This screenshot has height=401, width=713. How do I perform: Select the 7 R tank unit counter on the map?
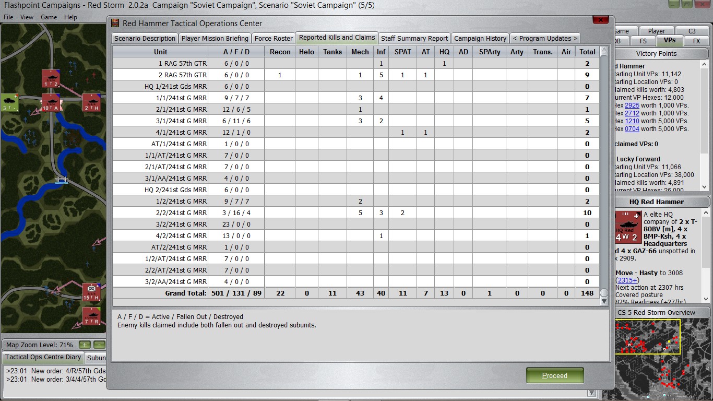(92, 315)
